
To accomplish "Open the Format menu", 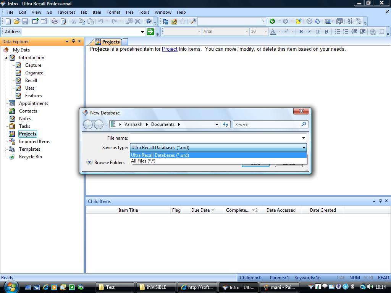I will coord(113,12).
